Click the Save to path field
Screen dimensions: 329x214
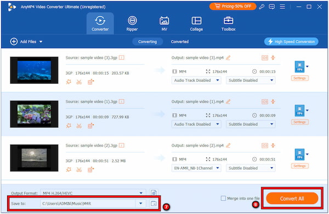pyautogui.click(x=88, y=203)
